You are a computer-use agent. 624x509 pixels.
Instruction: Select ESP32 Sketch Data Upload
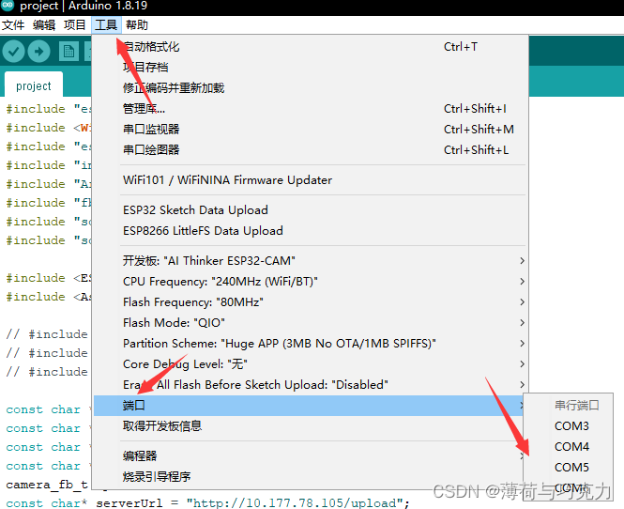coord(310,210)
